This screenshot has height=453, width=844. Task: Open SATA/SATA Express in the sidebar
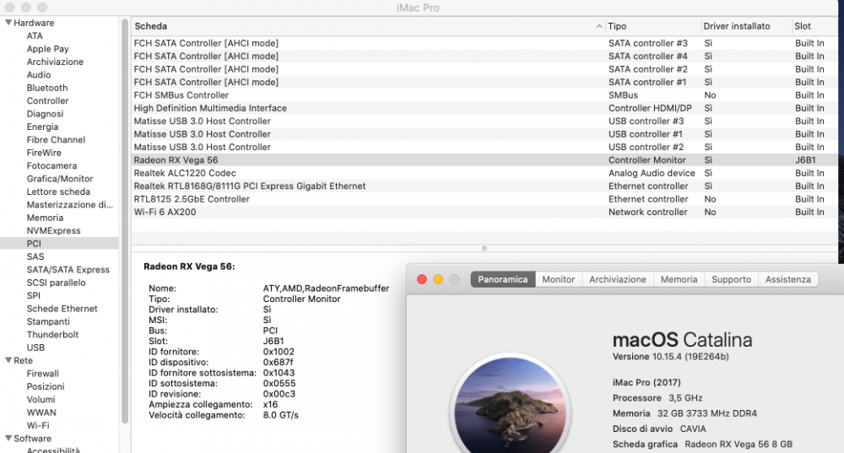68,270
